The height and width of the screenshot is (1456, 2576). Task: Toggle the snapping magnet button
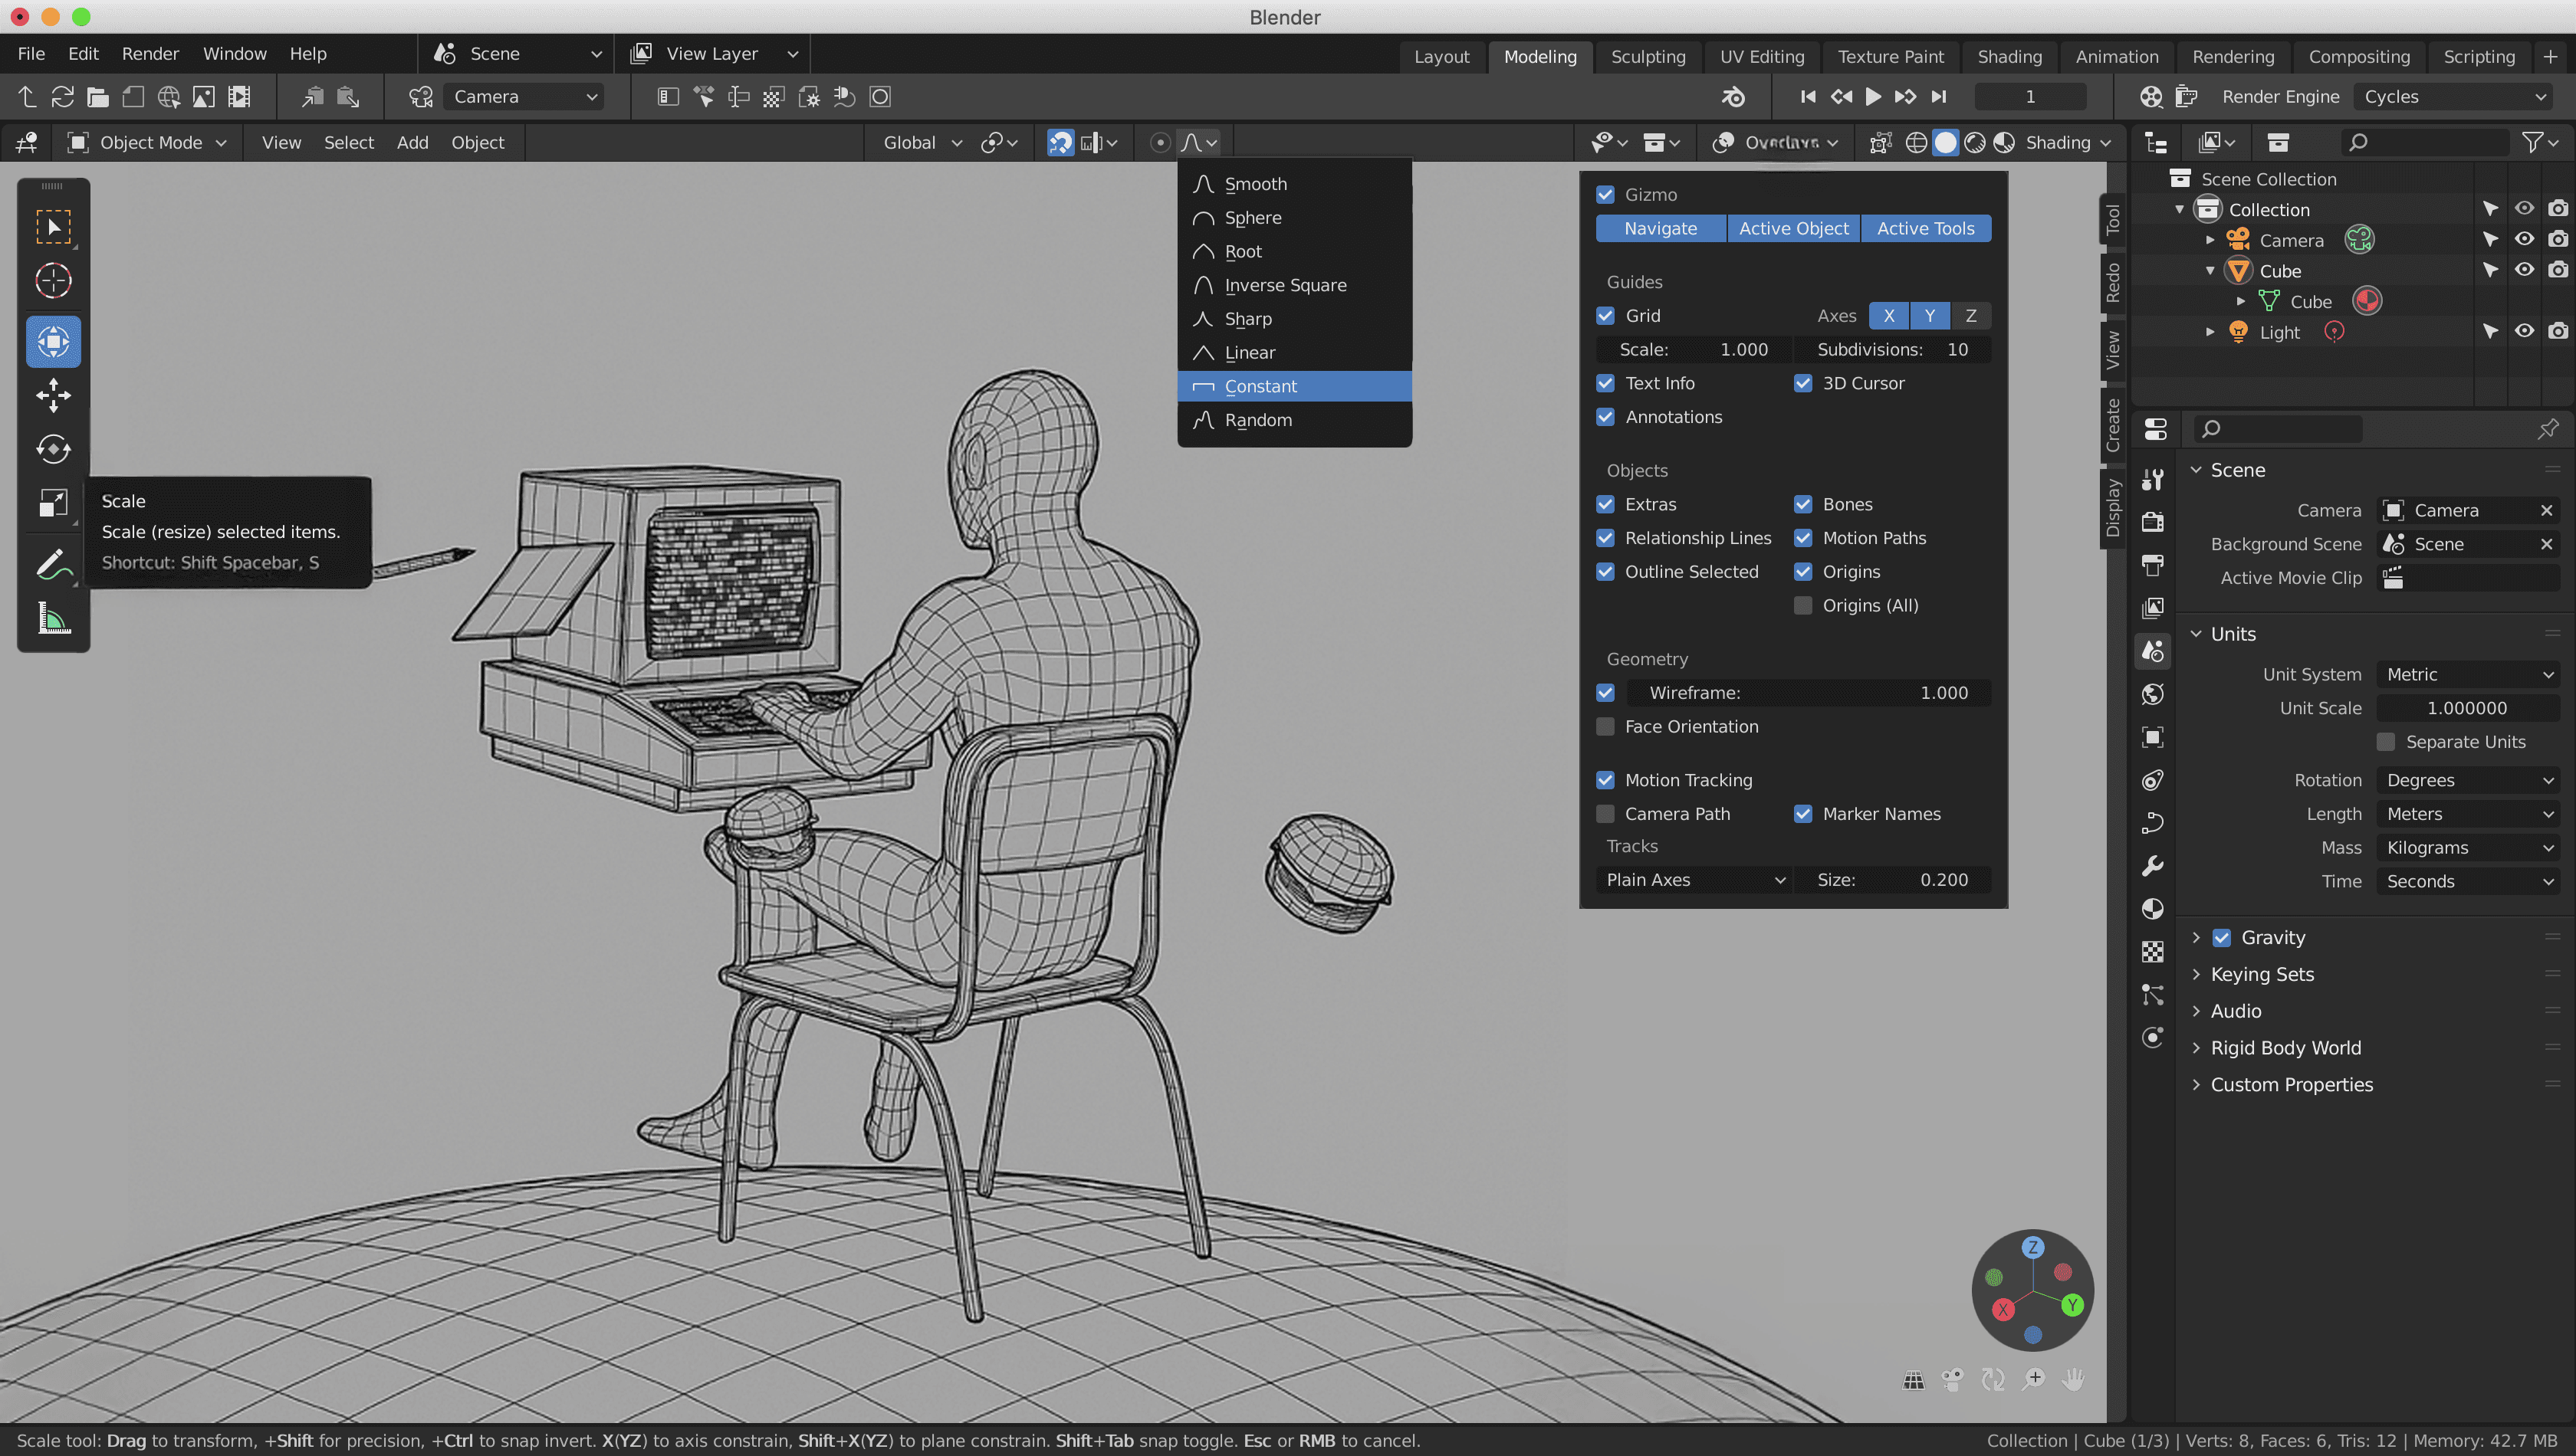click(x=1060, y=143)
